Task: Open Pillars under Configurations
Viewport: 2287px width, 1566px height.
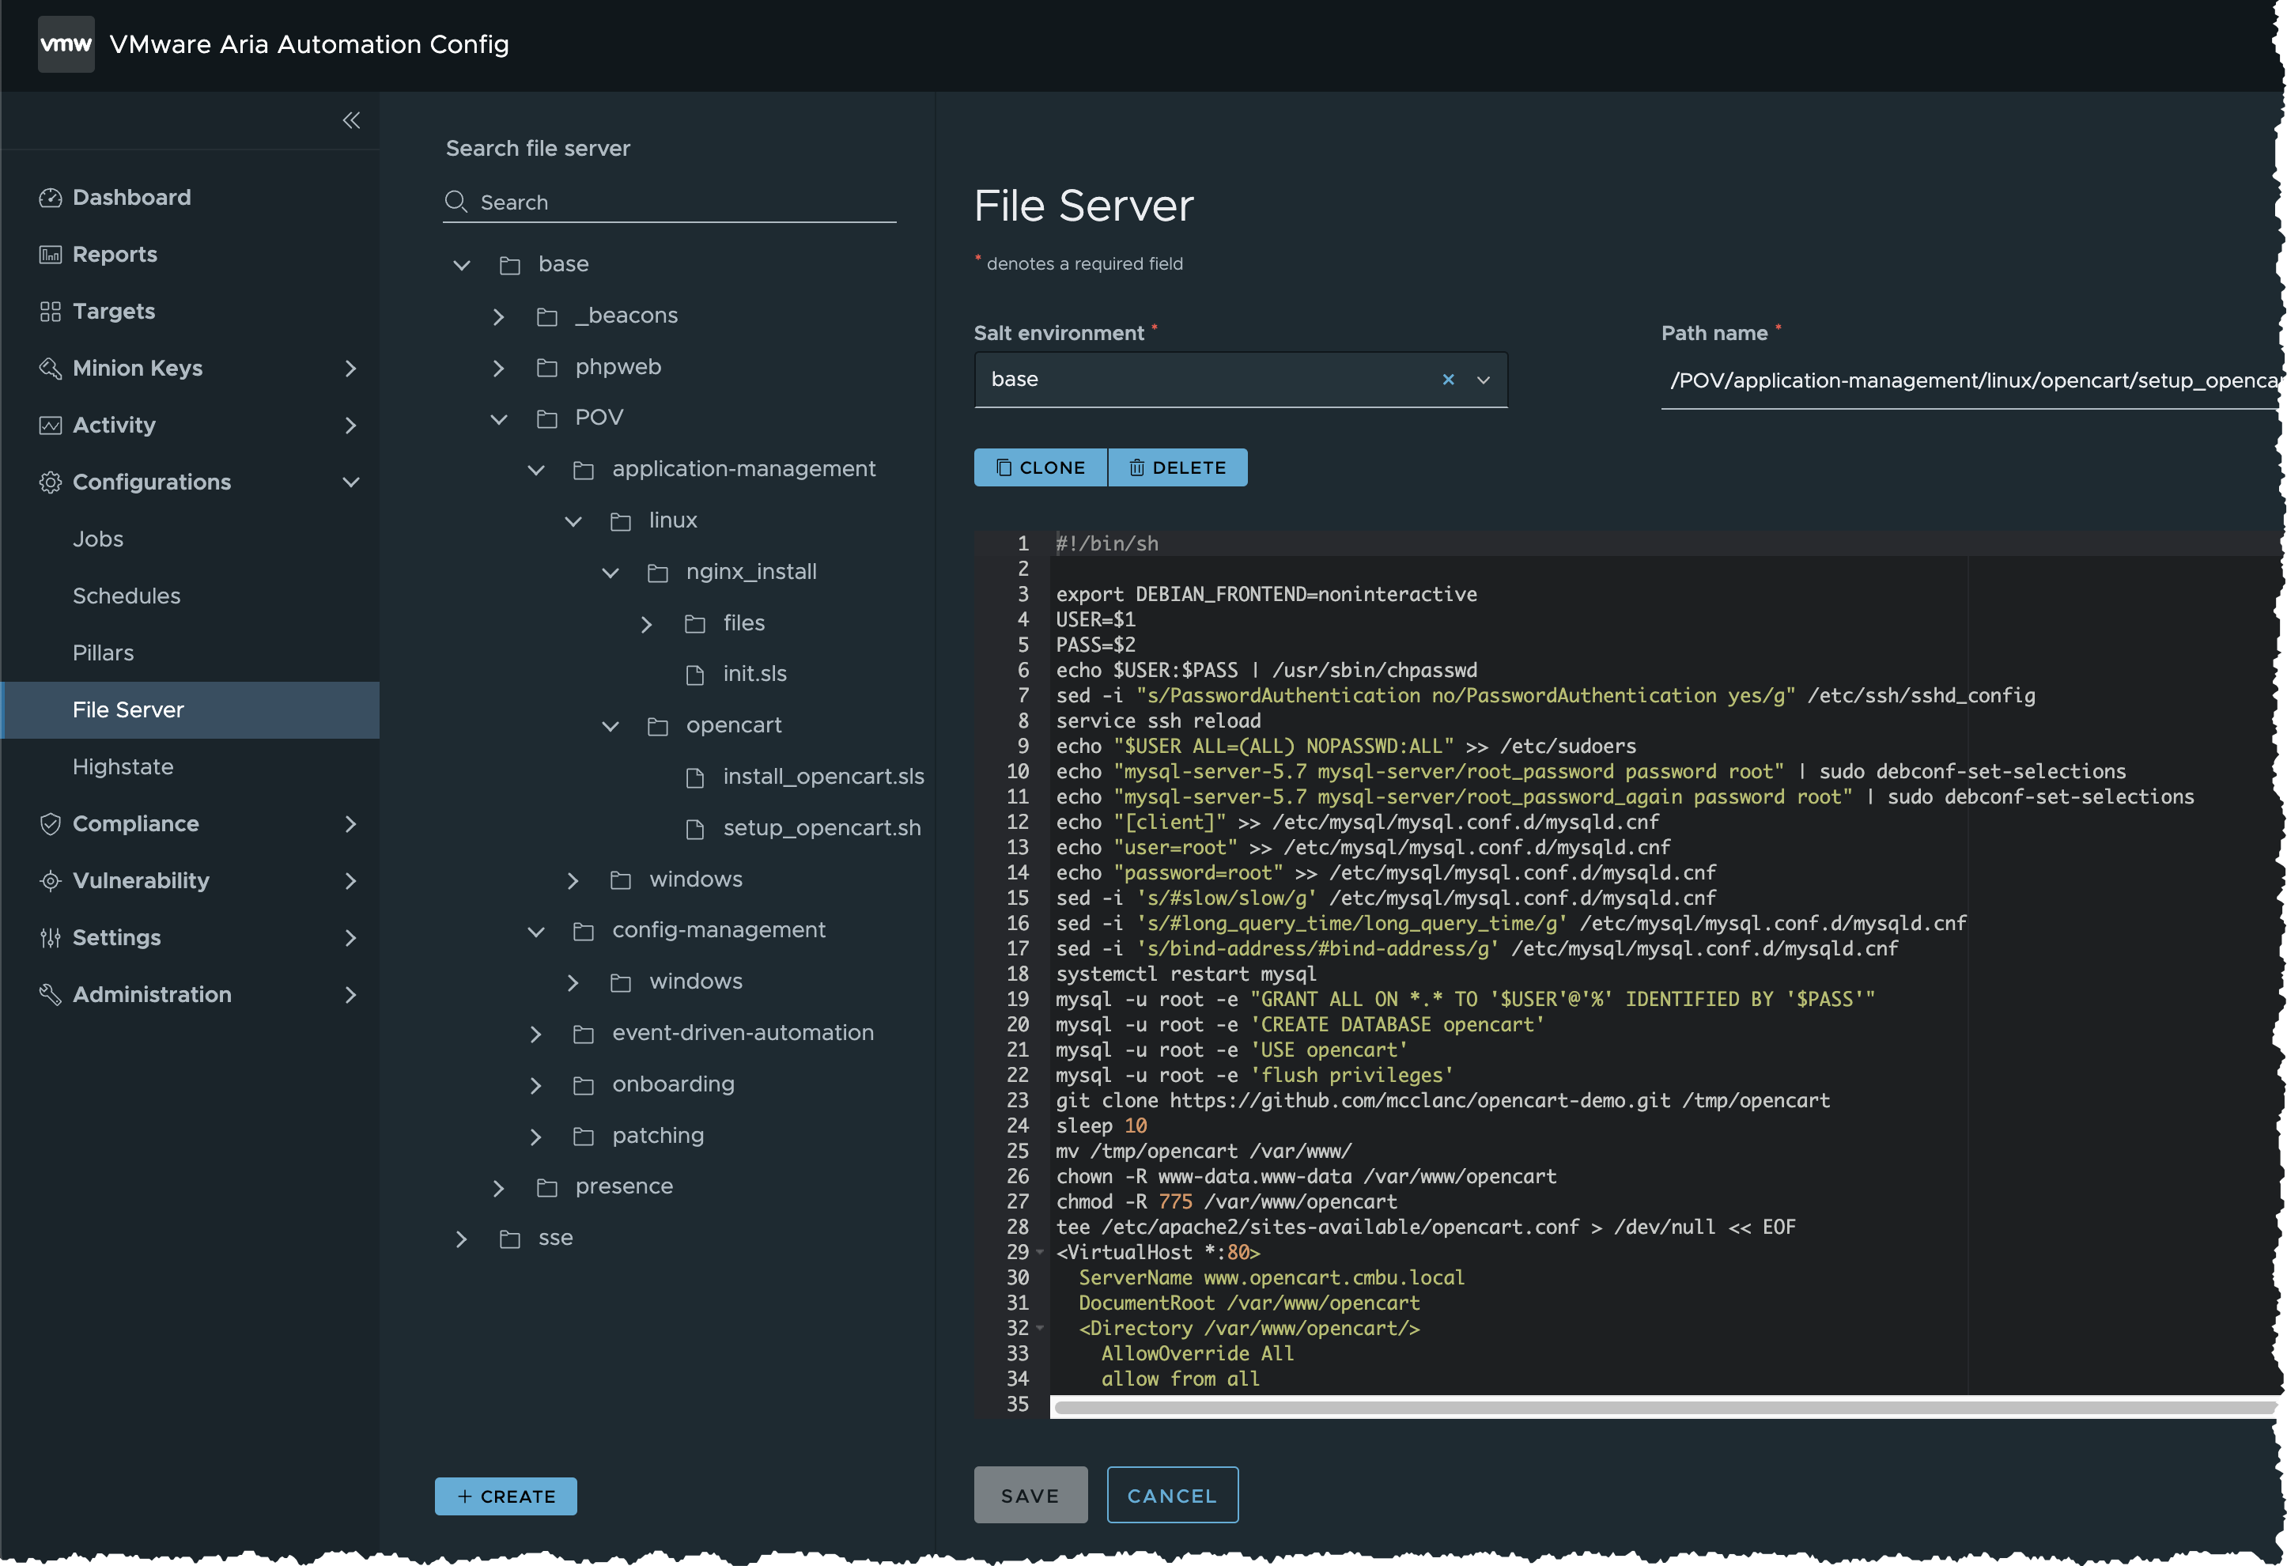Action: (104, 652)
